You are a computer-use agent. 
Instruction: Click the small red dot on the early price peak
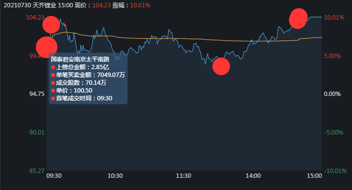pyautogui.click(x=65, y=25)
